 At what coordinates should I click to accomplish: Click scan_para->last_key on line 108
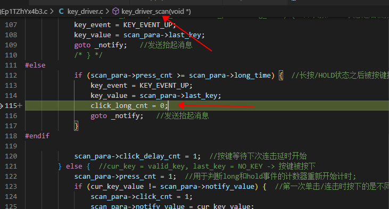(162, 35)
